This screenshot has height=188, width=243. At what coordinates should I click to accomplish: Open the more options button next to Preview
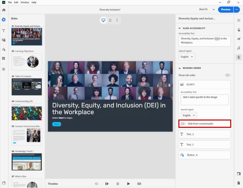[237, 10]
